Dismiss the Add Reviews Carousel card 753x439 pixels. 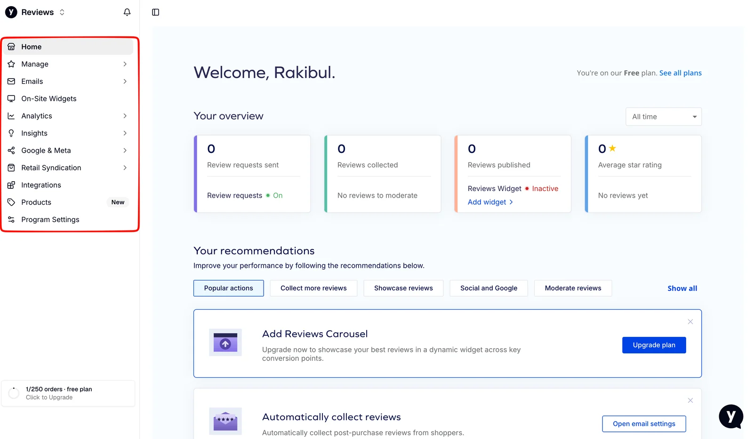pyautogui.click(x=690, y=322)
